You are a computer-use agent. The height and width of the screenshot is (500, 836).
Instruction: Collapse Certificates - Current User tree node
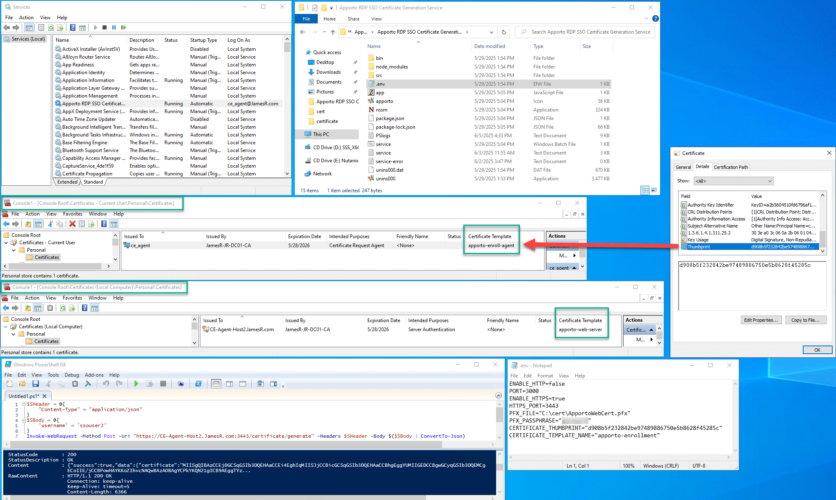click(x=6, y=243)
